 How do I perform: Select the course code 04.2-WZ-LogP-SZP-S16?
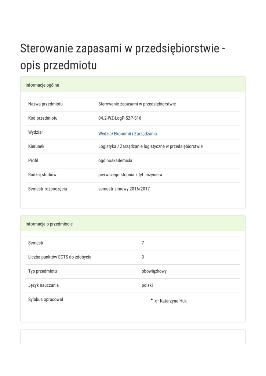(120, 118)
